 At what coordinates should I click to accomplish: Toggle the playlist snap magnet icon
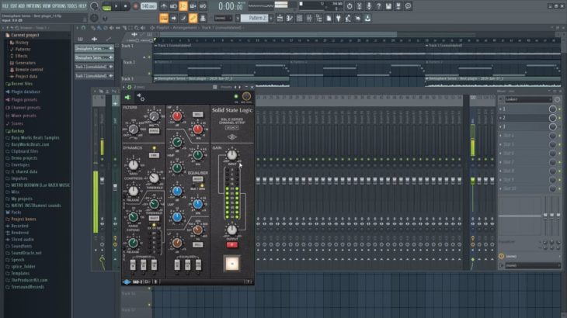tap(83, 28)
